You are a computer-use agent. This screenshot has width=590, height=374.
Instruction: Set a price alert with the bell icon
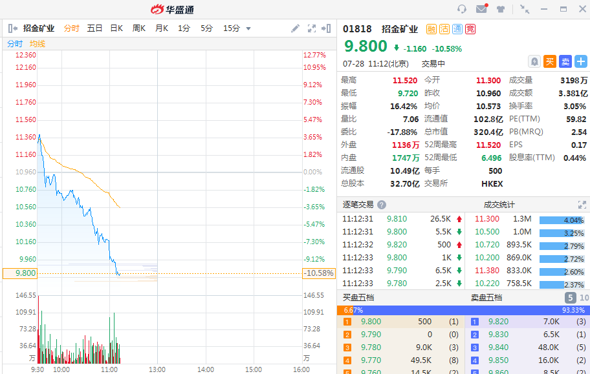point(534,61)
